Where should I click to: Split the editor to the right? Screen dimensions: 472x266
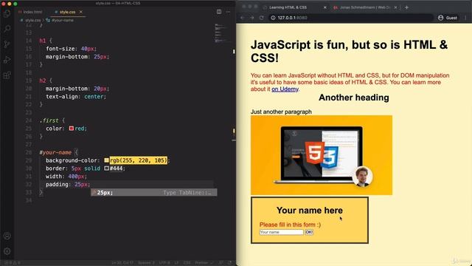tap(219, 12)
